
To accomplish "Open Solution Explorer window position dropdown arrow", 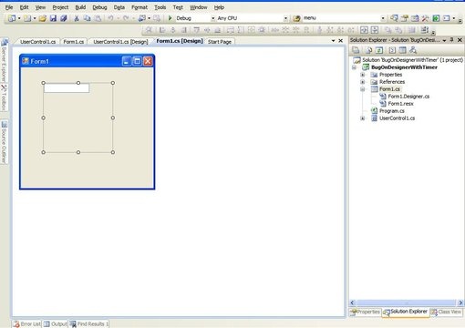I will pyautogui.click(x=444, y=40).
